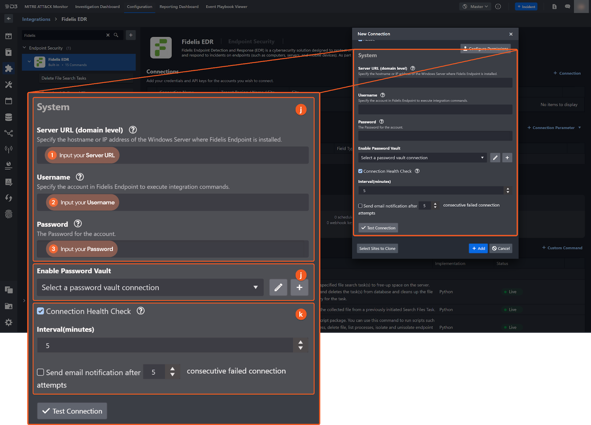Viewport: 591px width, 425px height.
Task: Open the fingerprint icon in left sidebar
Action: click(x=8, y=214)
